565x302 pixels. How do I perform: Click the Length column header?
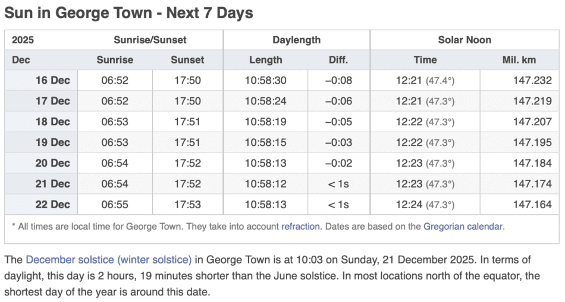pos(265,60)
